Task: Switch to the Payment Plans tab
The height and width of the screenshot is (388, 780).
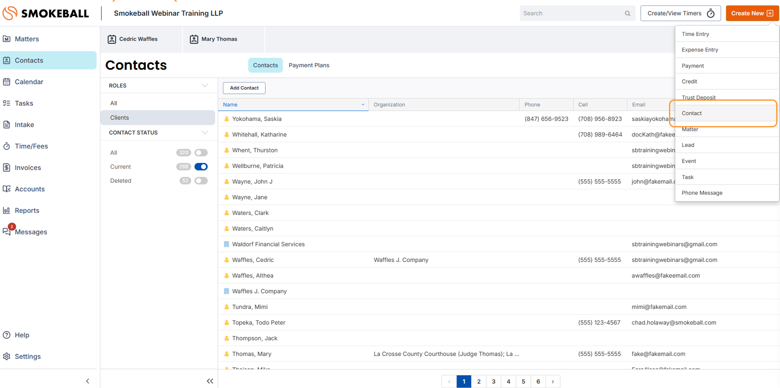Action: point(309,65)
